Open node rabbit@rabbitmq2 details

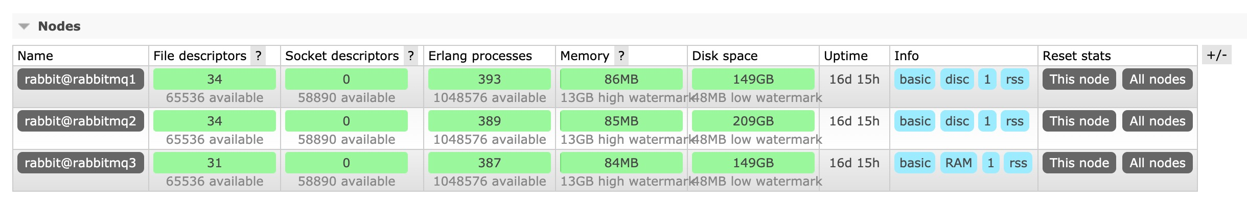click(80, 121)
